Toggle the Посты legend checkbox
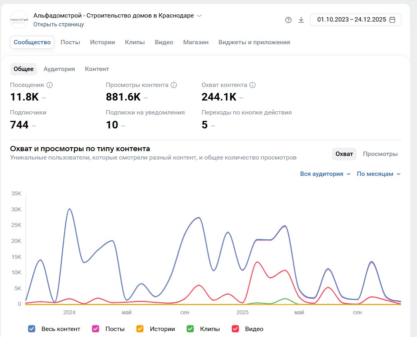 pyautogui.click(x=96, y=329)
